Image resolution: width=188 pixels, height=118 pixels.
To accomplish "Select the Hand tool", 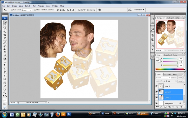I will click(5, 89).
